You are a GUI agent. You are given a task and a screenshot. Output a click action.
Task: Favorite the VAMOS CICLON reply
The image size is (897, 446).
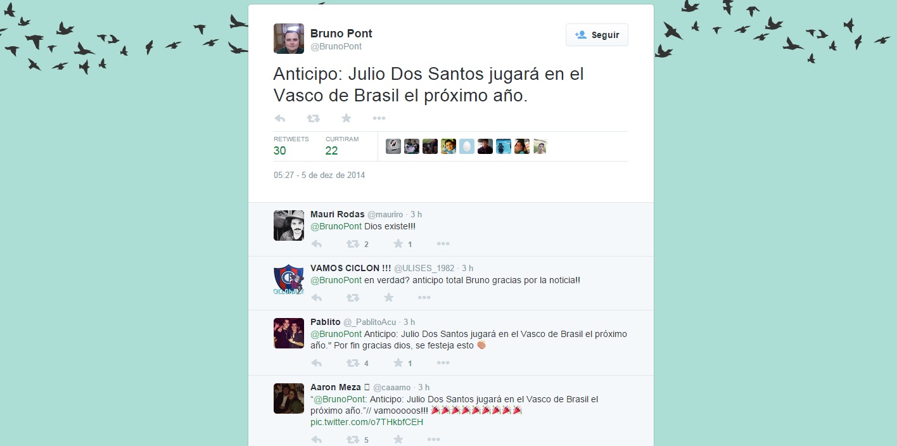(389, 298)
